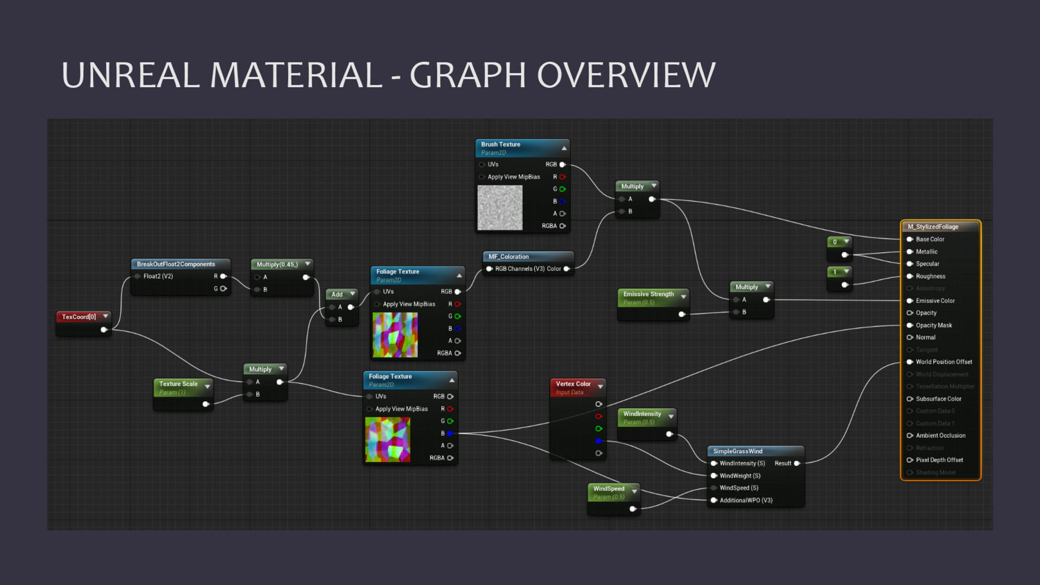Click the RGBA output pin on Brush Texture
The height and width of the screenshot is (585, 1040).
(x=563, y=226)
